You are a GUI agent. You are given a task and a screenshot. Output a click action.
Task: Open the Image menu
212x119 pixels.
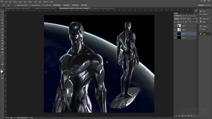(15, 2)
